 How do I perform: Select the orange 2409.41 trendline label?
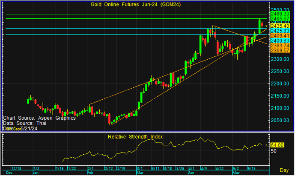coord(280,36)
